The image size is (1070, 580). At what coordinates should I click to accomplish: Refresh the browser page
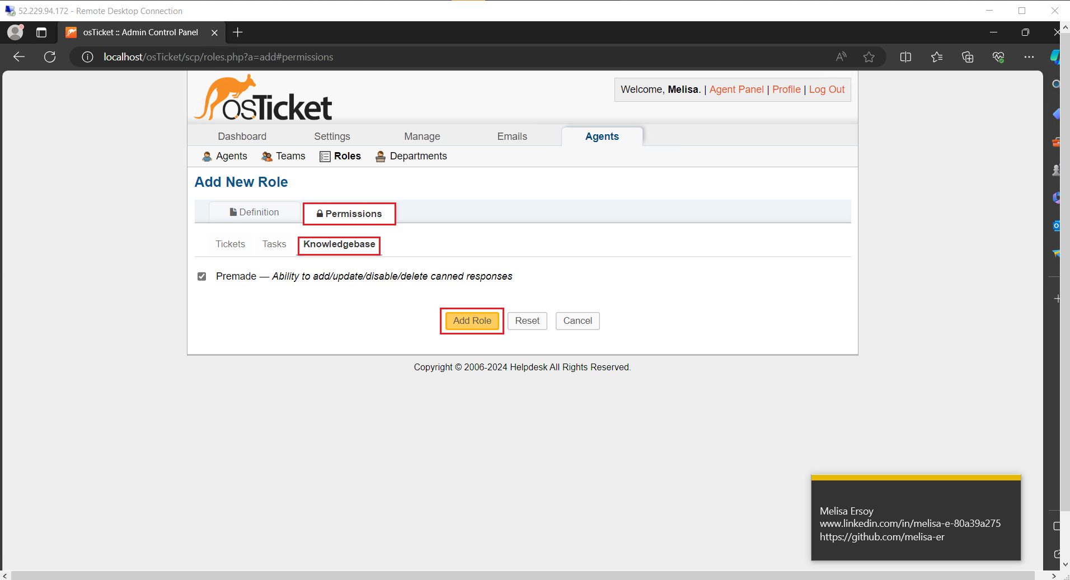pos(50,56)
